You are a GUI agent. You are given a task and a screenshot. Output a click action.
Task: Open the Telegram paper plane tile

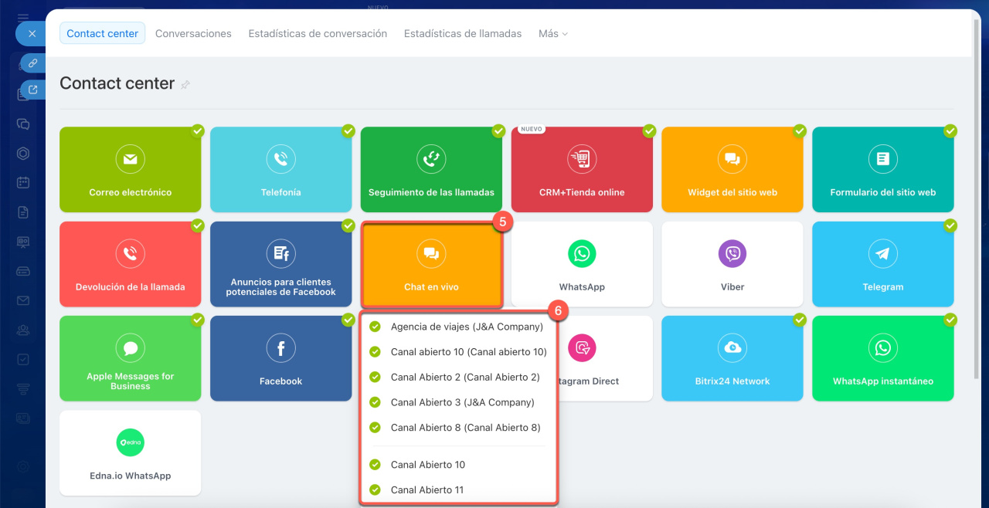pyautogui.click(x=882, y=264)
